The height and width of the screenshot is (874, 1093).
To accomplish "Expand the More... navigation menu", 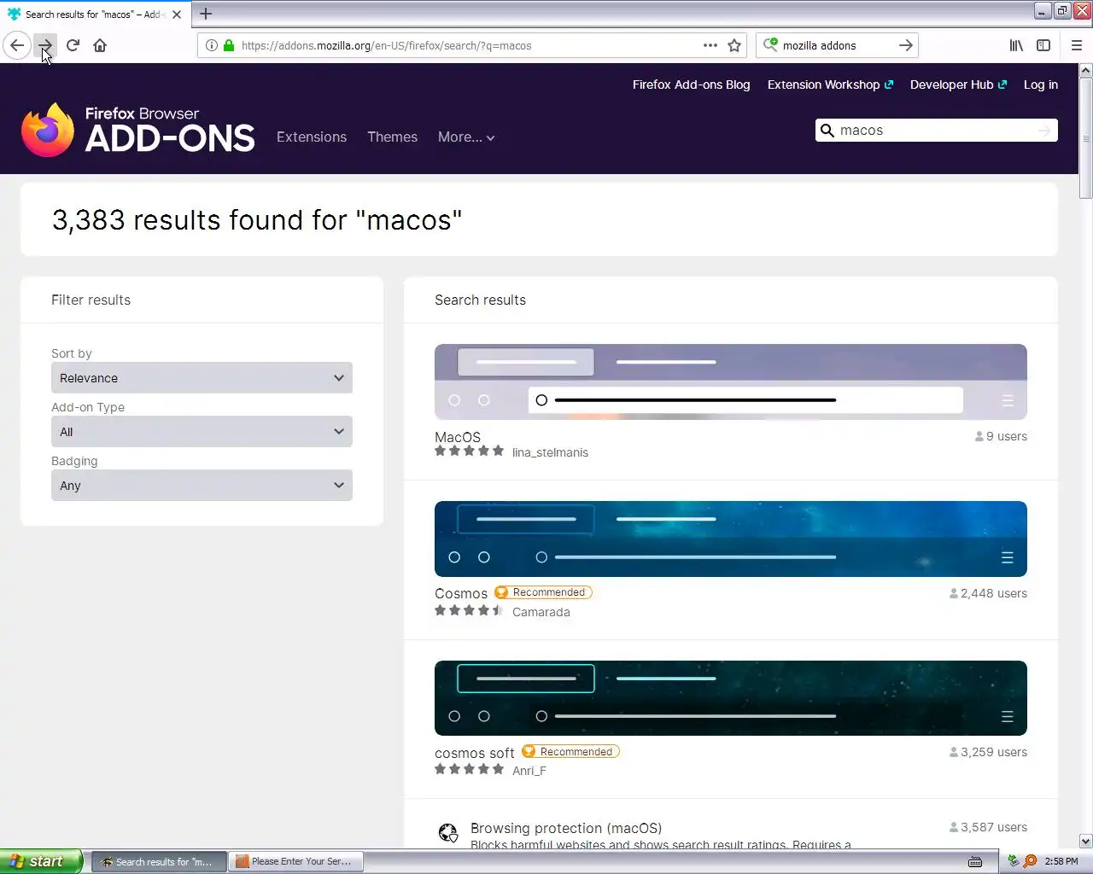I will (466, 137).
